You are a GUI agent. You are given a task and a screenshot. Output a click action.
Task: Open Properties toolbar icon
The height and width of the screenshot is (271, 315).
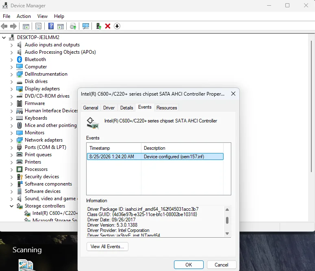tap(38, 26)
